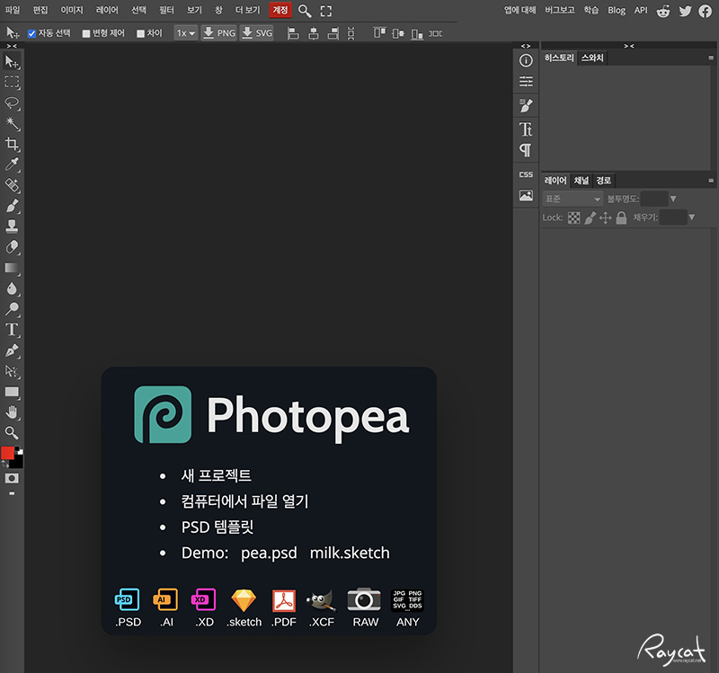The height and width of the screenshot is (673, 719).
Task: Export as PNG button
Action: [219, 33]
